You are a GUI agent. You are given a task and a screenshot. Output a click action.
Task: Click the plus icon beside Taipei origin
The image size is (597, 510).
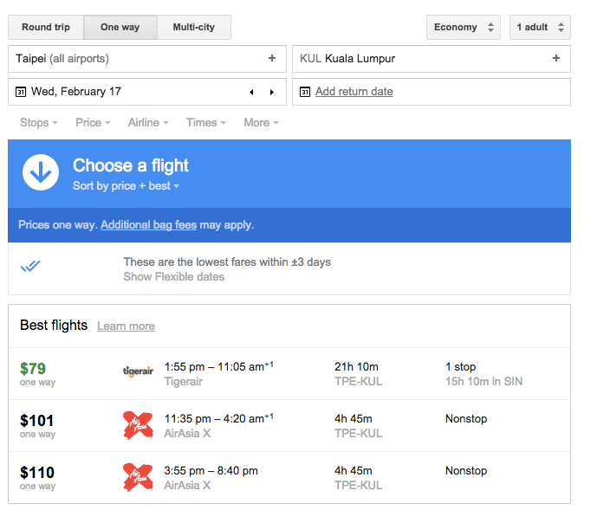click(272, 59)
